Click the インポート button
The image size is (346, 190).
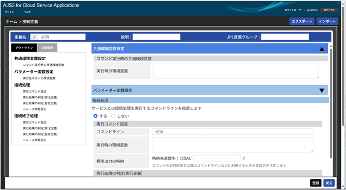327,21
